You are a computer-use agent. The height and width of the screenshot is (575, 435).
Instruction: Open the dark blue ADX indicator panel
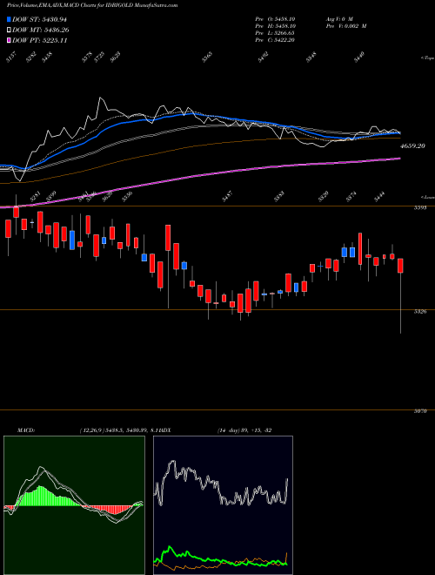click(x=223, y=505)
